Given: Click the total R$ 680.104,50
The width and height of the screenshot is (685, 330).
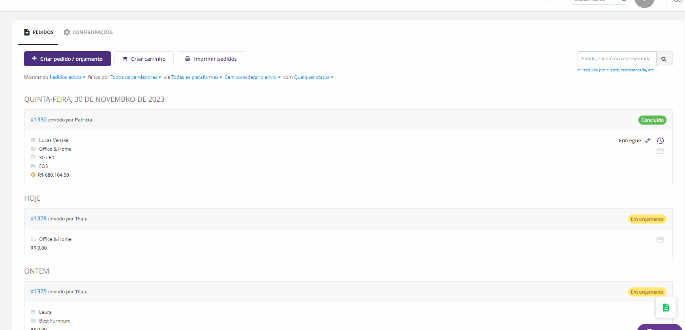Looking at the screenshot, I should click(x=53, y=175).
